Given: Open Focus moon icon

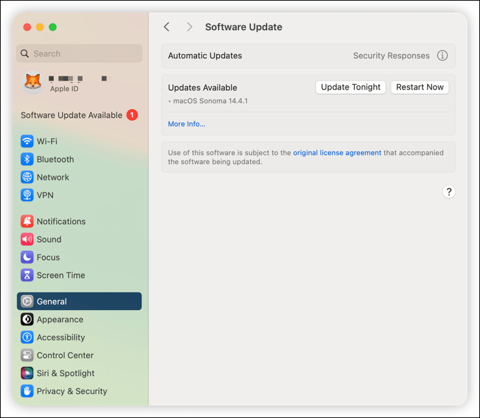Looking at the screenshot, I should 27,257.
